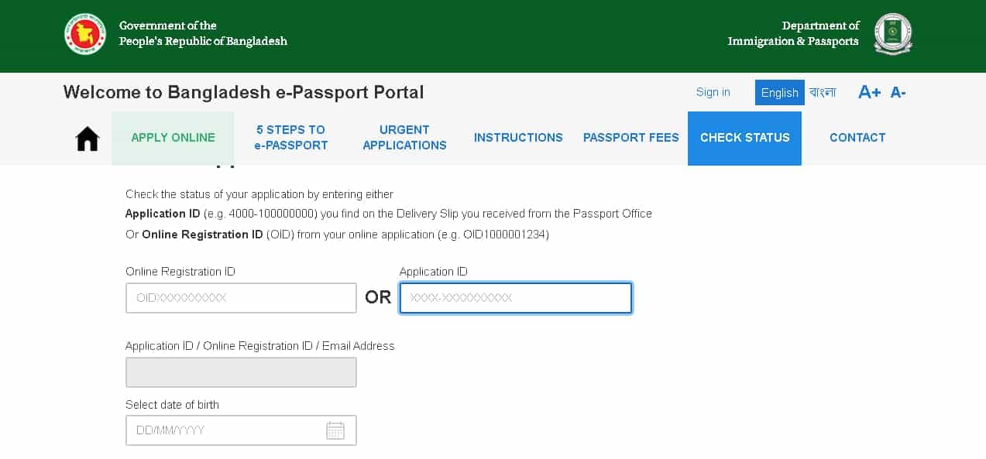
Task: Open 5 STEPS TO e-PASSPORT page
Action: 290,138
